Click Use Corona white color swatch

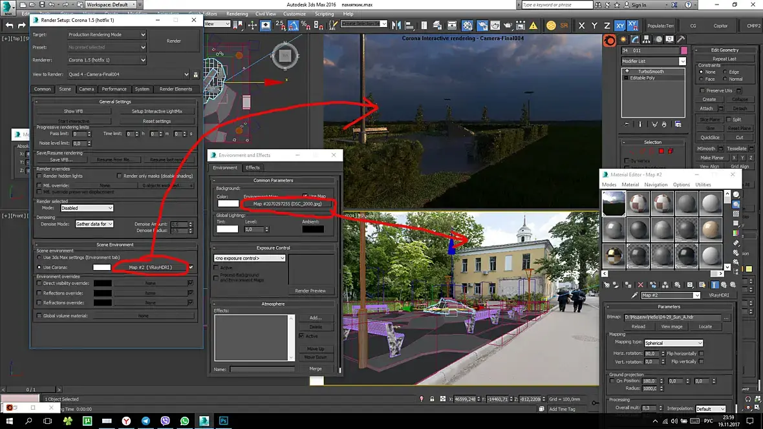coord(102,267)
